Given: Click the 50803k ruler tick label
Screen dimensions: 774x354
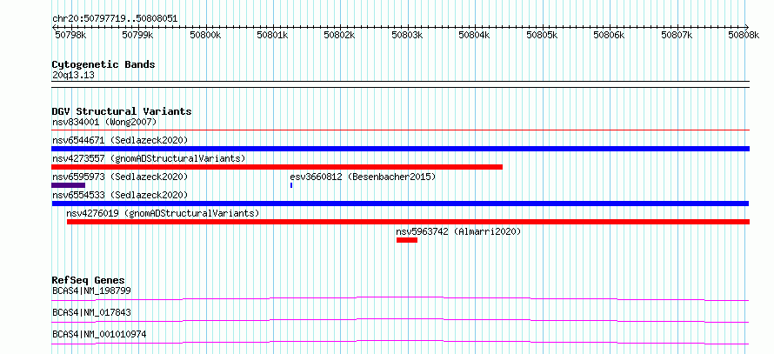Looking at the screenshot, I should click(x=407, y=35).
